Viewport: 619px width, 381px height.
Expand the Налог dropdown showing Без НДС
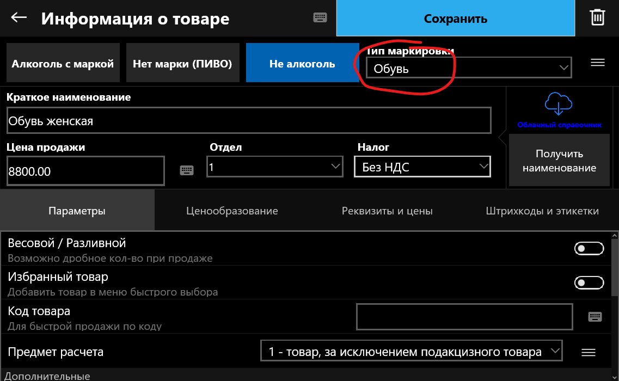tap(422, 167)
